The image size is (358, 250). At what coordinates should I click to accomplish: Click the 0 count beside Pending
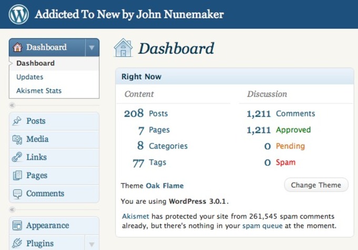coord(268,146)
